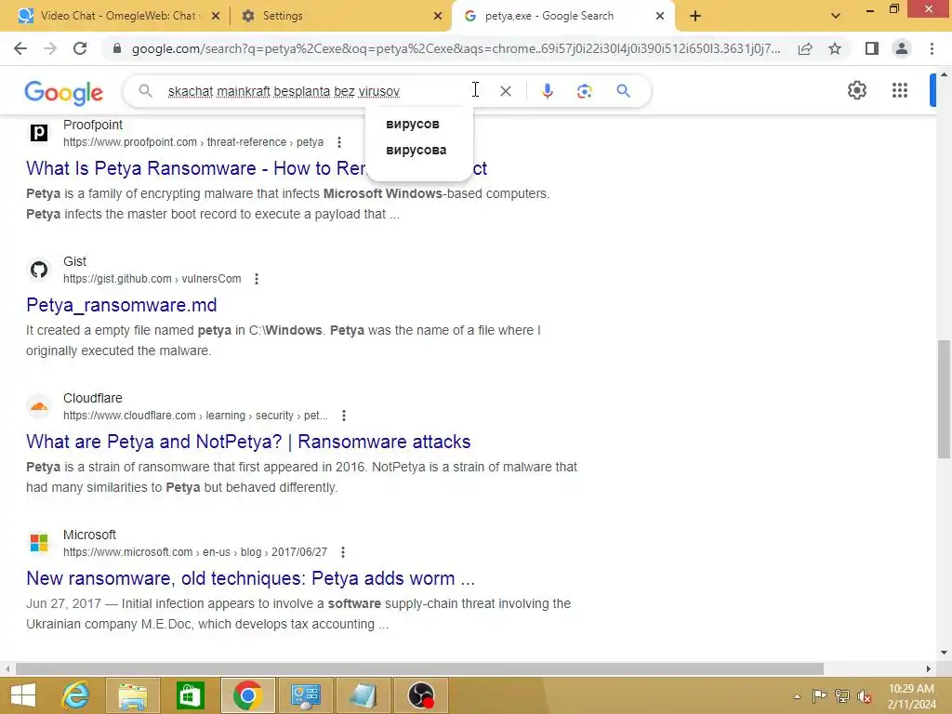
Task: Open Google quick settings gear
Action: [x=856, y=90]
